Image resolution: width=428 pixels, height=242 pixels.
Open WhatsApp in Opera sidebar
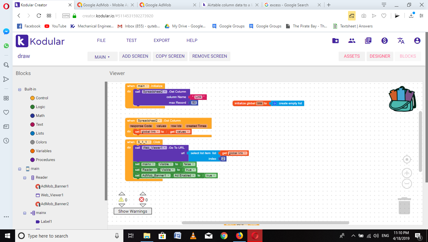(6, 46)
